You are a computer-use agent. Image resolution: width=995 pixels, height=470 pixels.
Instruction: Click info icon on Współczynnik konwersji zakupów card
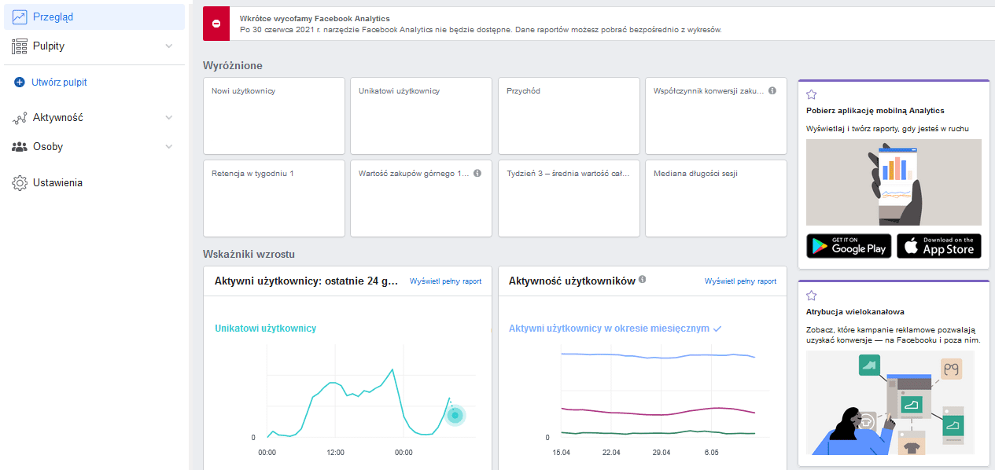click(x=772, y=90)
